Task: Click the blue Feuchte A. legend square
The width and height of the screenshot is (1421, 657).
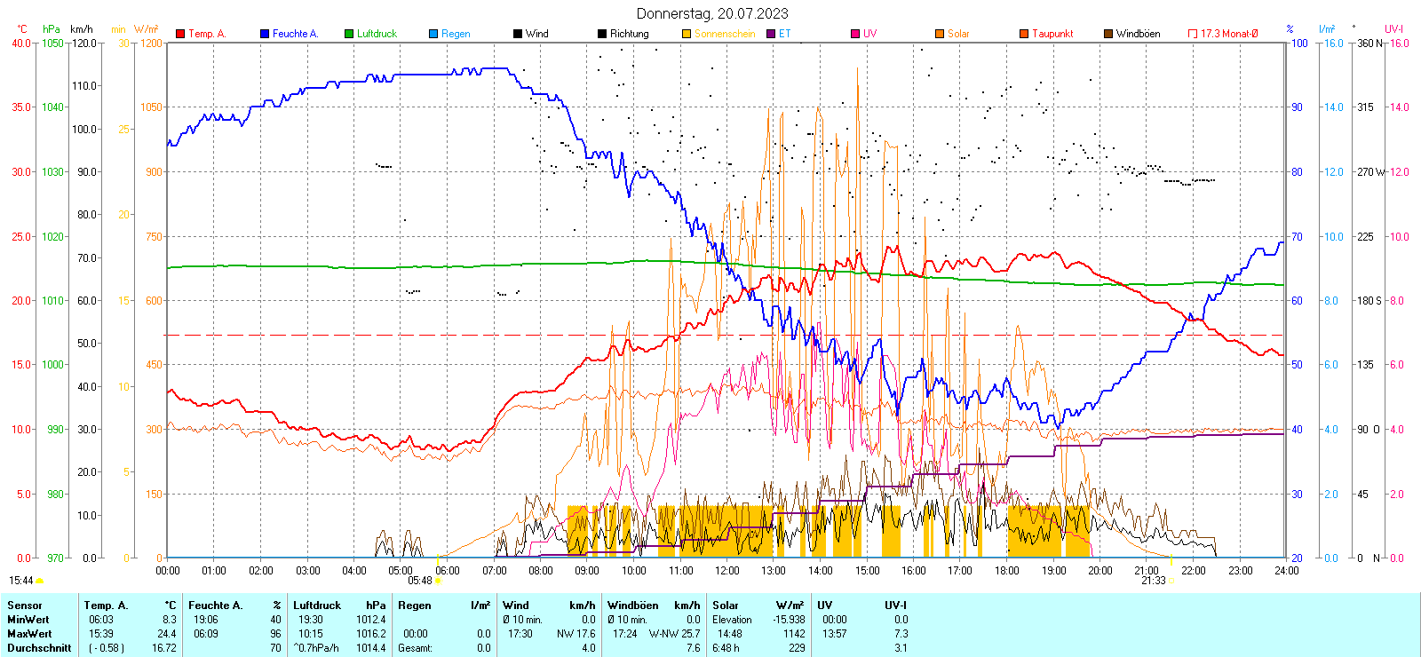Action: click(265, 34)
